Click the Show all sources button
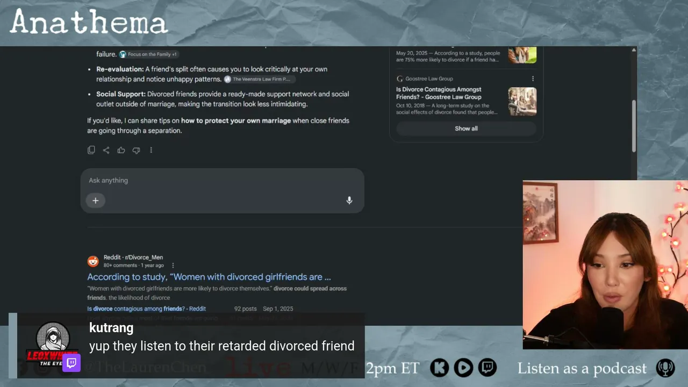 pos(466,128)
